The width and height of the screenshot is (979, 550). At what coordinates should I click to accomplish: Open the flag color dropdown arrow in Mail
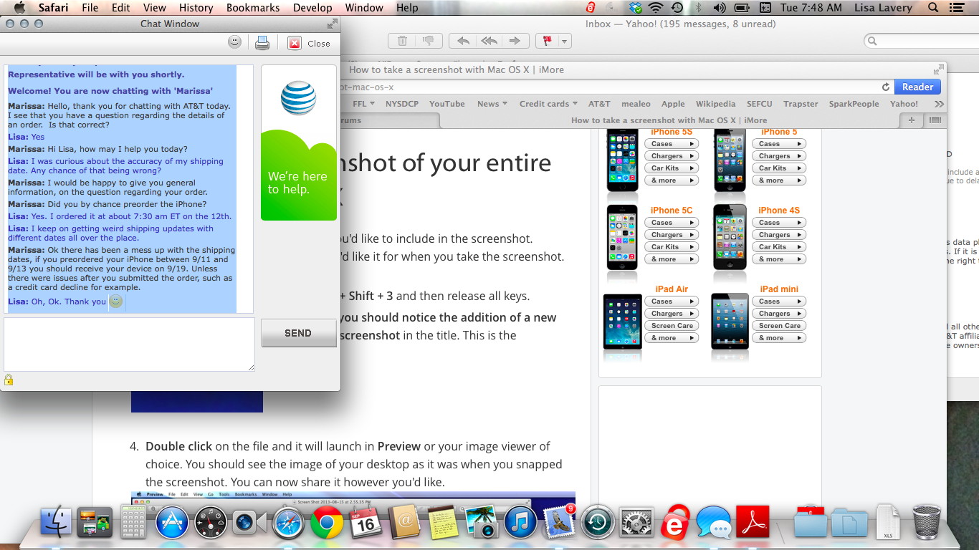tap(565, 42)
